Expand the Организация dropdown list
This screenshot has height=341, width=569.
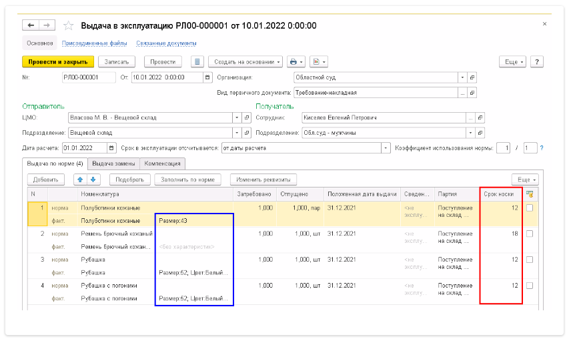(462, 77)
